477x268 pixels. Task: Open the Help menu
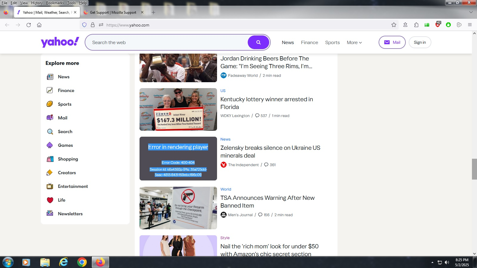tap(83, 3)
